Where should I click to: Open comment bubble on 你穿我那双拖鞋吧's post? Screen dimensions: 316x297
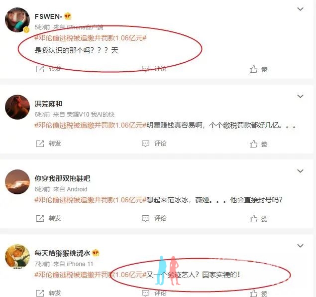[145, 218]
